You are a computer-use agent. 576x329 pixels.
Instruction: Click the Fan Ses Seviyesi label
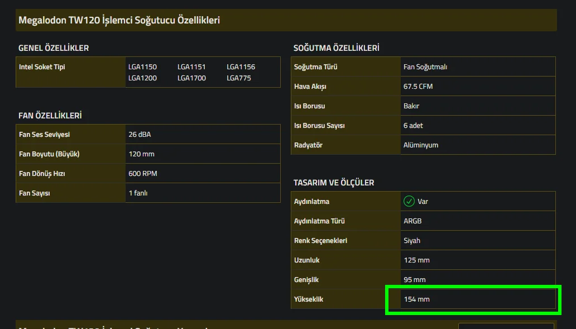click(x=44, y=135)
